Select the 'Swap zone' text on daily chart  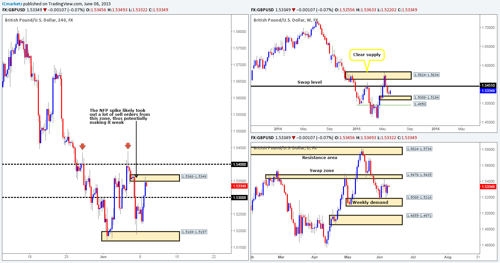(x=322, y=170)
